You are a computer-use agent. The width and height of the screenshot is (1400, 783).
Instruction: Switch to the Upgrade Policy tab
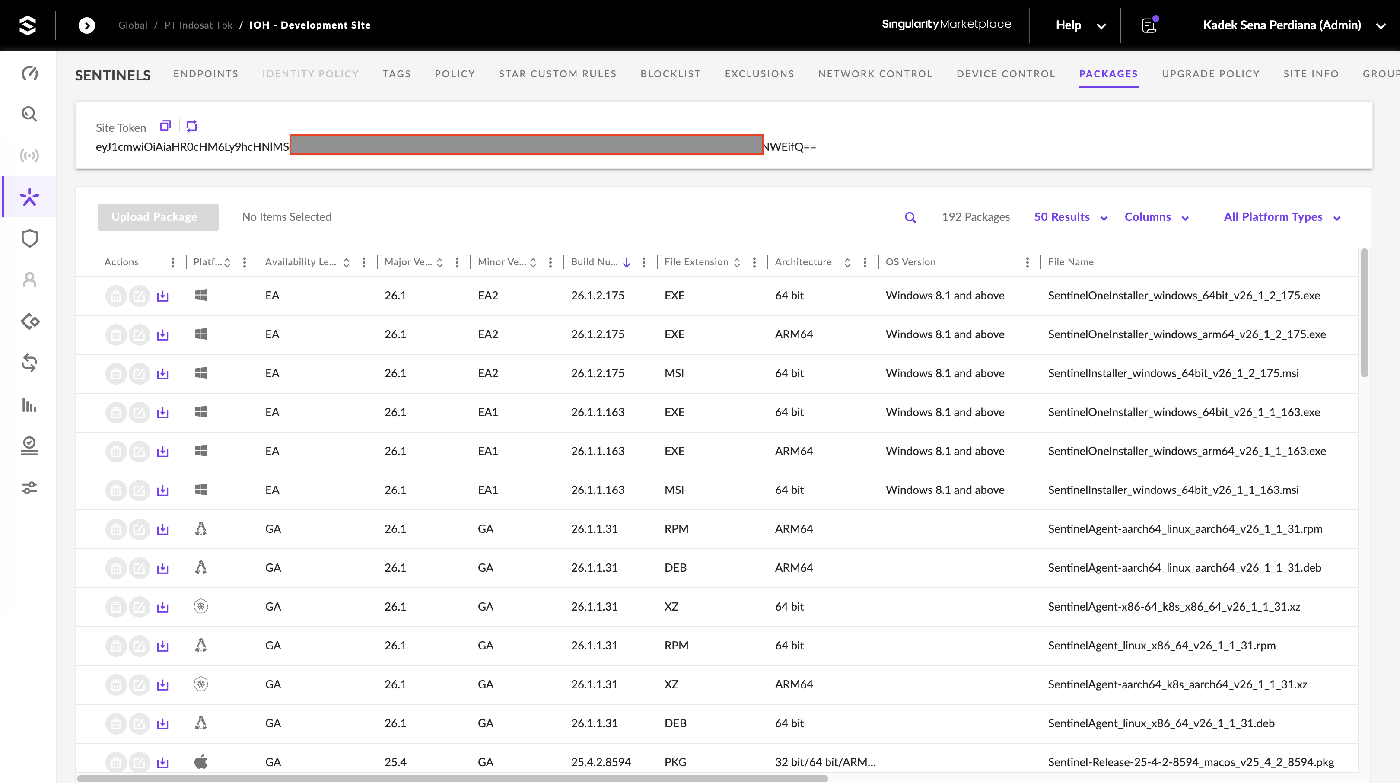coord(1210,74)
